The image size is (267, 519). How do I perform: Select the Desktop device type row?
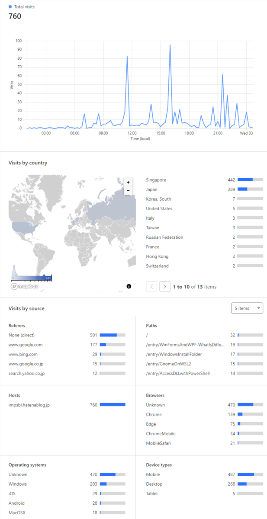pos(205,484)
